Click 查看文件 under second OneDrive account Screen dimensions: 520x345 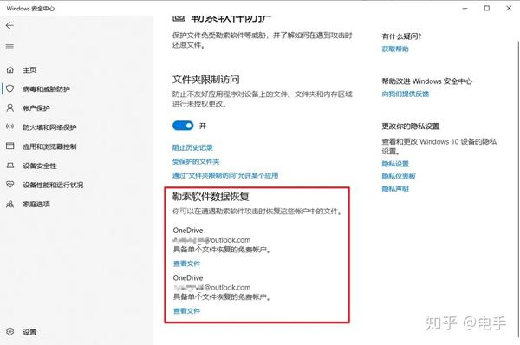point(186,311)
